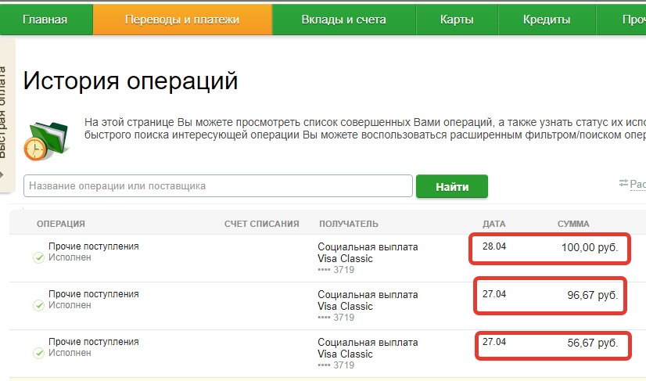
Task: Click green checkmark beside the 100,00 руб. operation
Action: [x=38, y=257]
